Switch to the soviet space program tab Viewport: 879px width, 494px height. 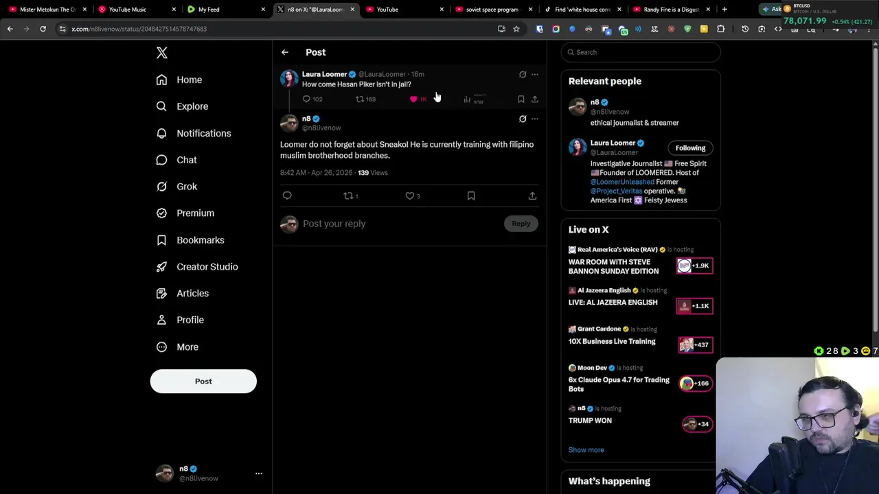click(492, 10)
